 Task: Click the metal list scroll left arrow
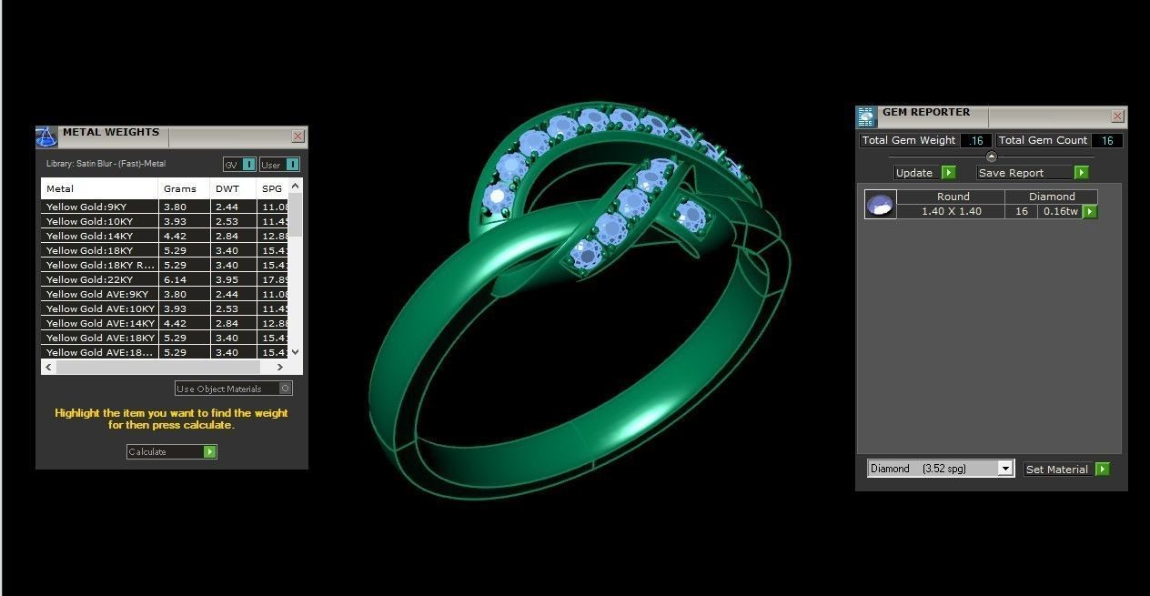[50, 368]
